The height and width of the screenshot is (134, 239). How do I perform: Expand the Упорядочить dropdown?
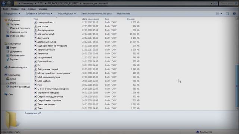(x=12, y=13)
